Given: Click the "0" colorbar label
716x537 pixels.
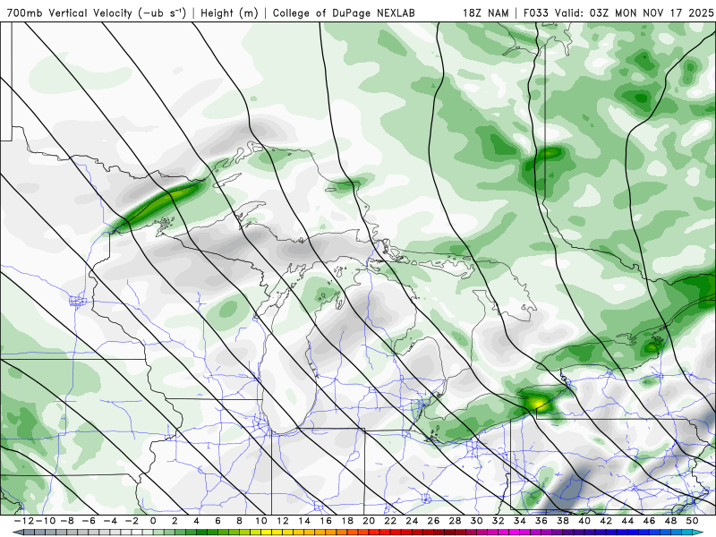Looking at the screenshot, I should click(x=153, y=521).
